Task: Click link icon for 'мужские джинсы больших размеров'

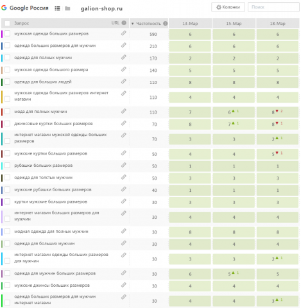Action: [x=124, y=285]
